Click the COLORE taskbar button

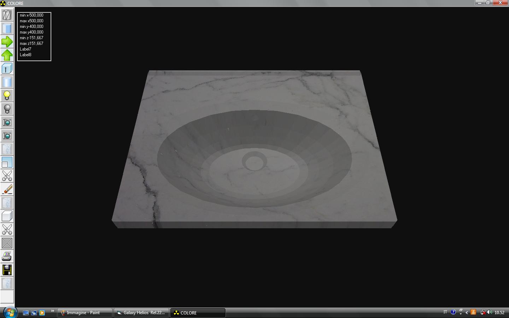point(198,313)
